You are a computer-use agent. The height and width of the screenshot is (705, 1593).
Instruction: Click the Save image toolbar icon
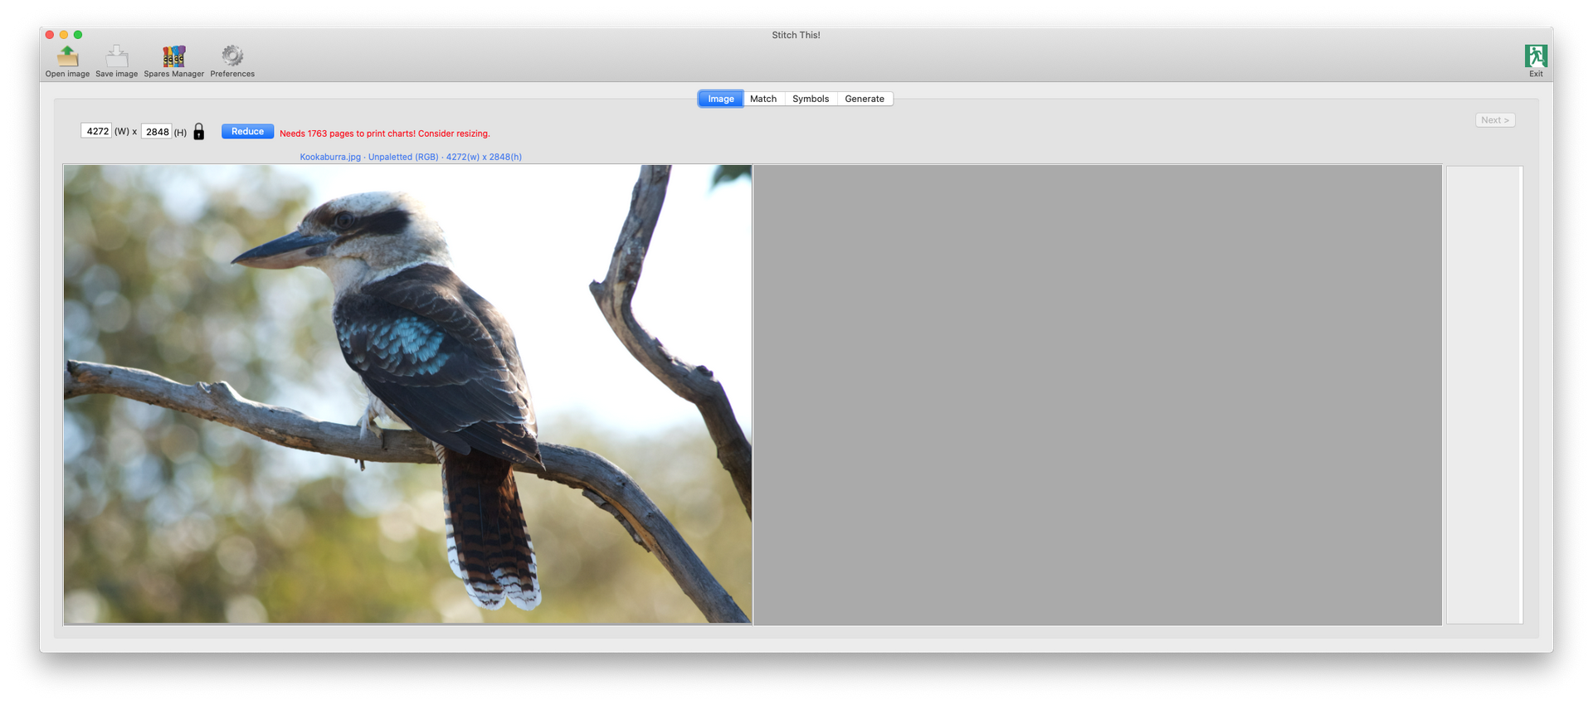[x=117, y=56]
